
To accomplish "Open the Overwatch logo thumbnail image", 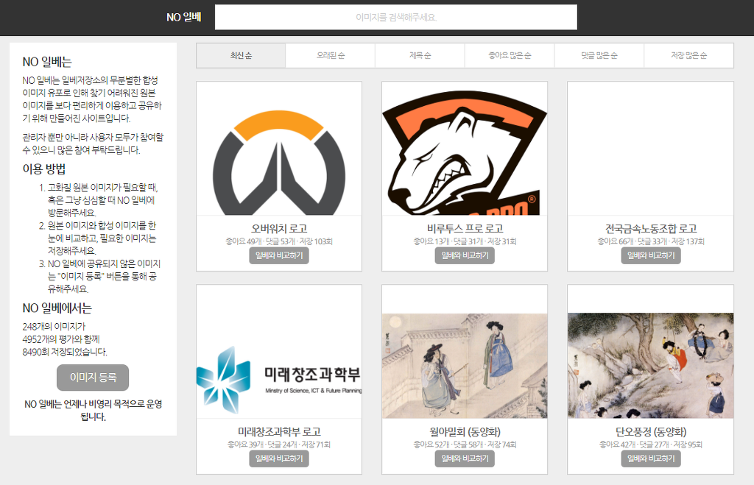I will click(x=279, y=149).
